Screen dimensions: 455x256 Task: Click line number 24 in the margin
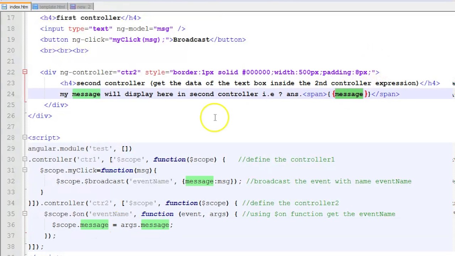pyautogui.click(x=11, y=94)
